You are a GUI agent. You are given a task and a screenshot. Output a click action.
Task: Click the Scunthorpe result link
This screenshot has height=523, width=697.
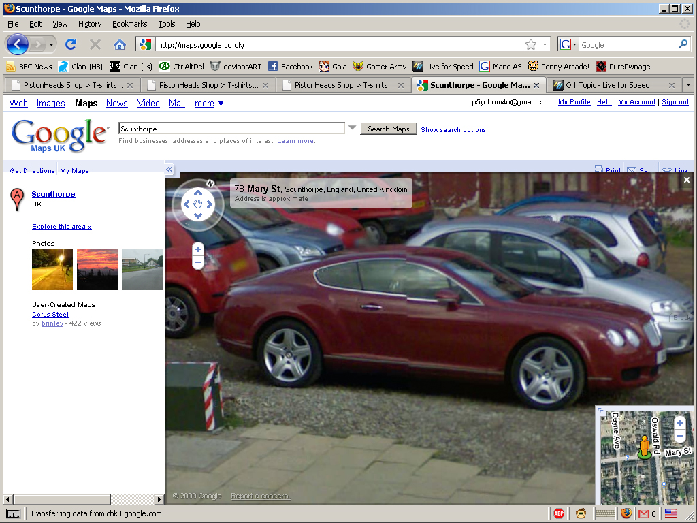53,194
